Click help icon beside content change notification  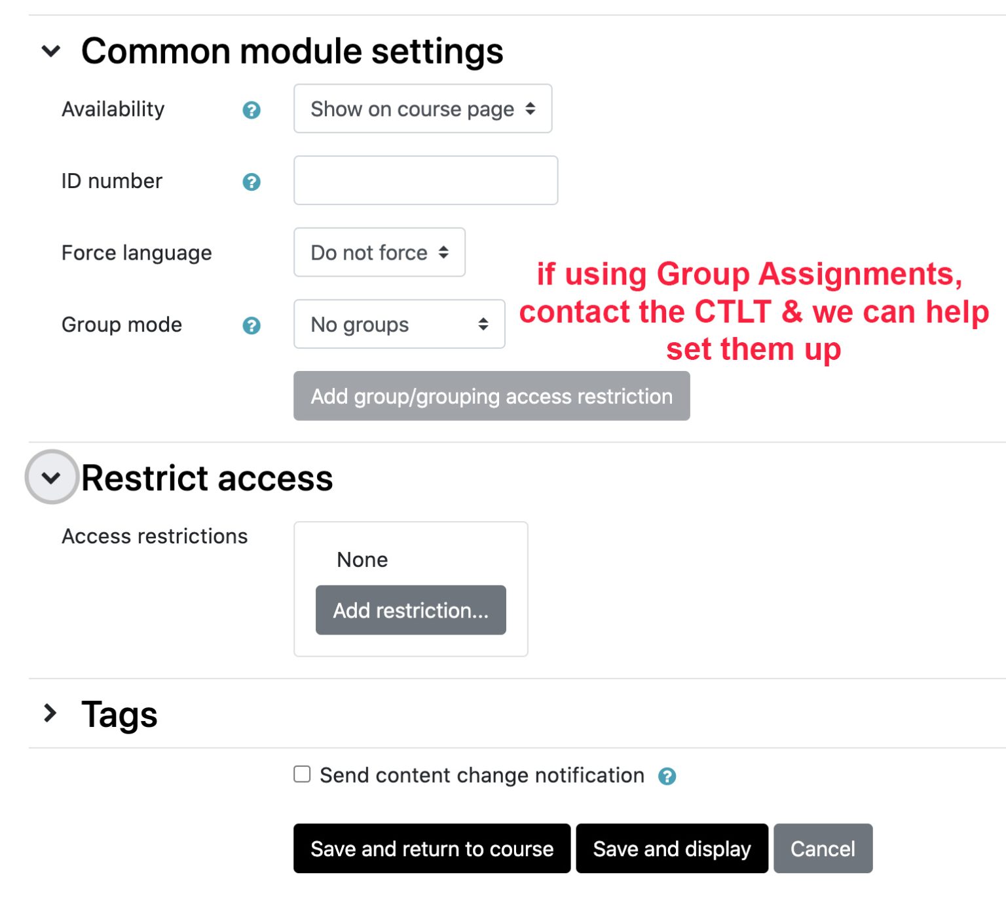tap(667, 776)
